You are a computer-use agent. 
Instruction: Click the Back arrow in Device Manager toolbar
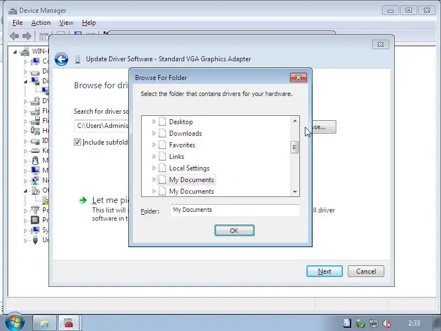(14, 36)
